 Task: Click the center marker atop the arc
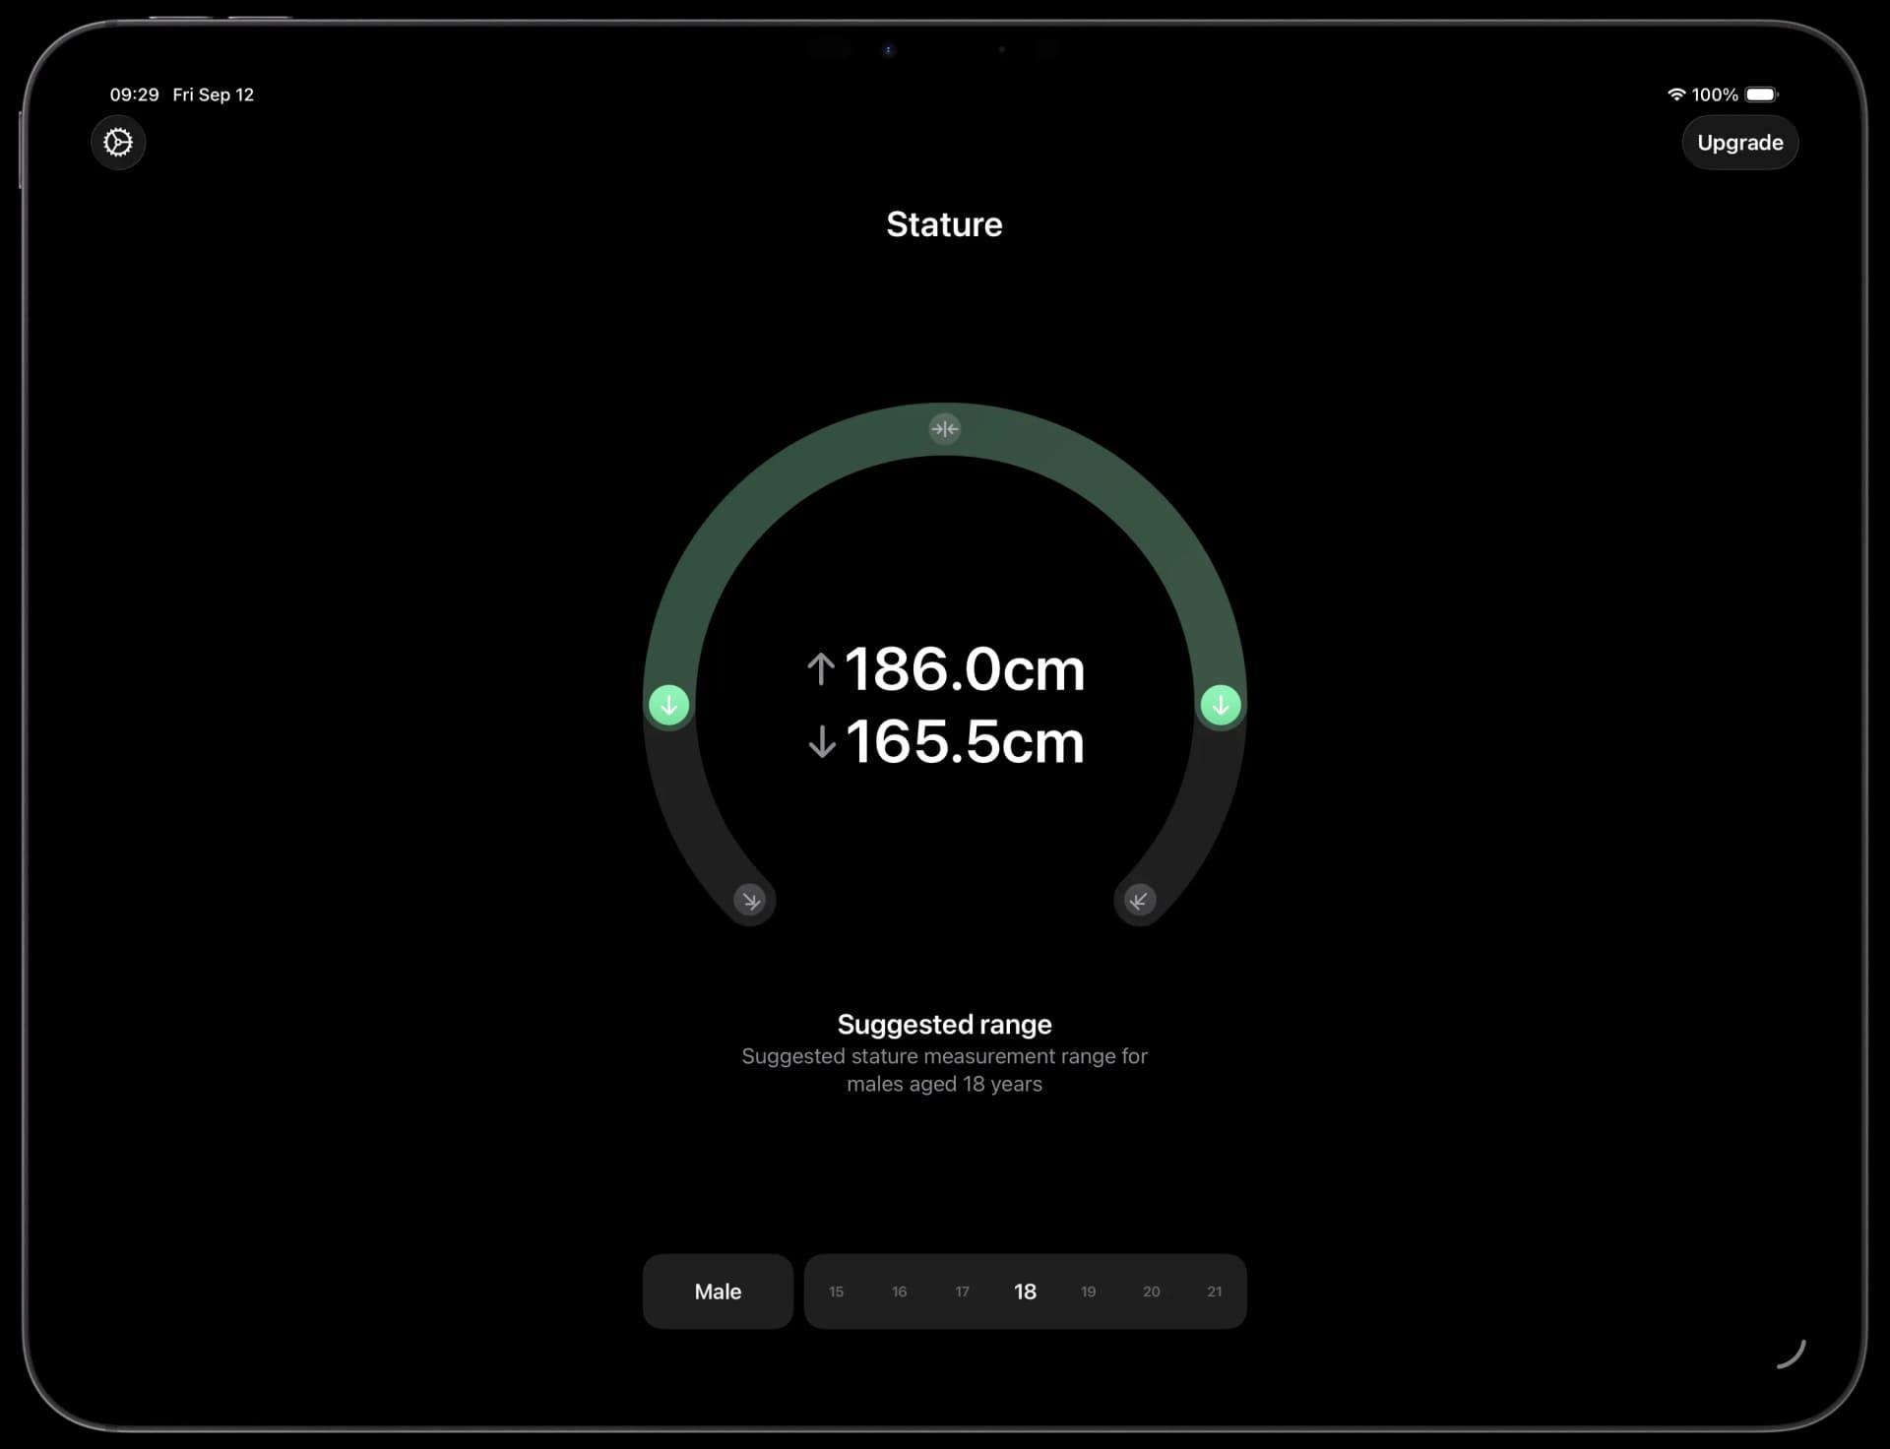pos(944,428)
